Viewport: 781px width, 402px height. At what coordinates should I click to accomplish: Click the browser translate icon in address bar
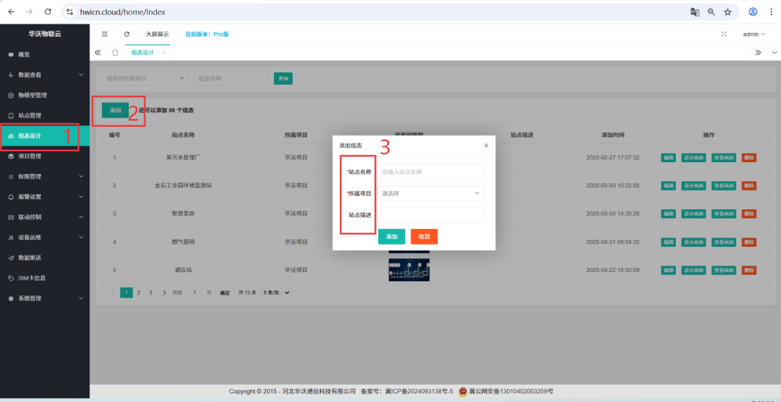pyautogui.click(x=695, y=12)
